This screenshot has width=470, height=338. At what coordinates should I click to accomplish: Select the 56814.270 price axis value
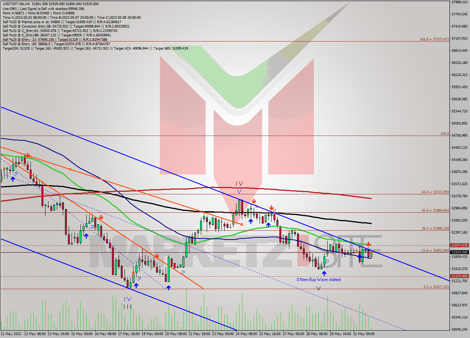pos(459,51)
